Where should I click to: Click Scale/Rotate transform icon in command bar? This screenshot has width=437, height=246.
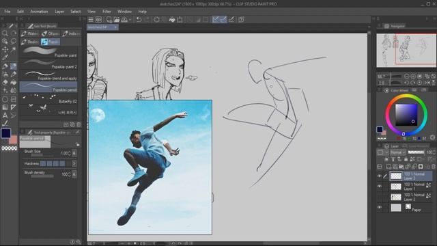point(180,20)
